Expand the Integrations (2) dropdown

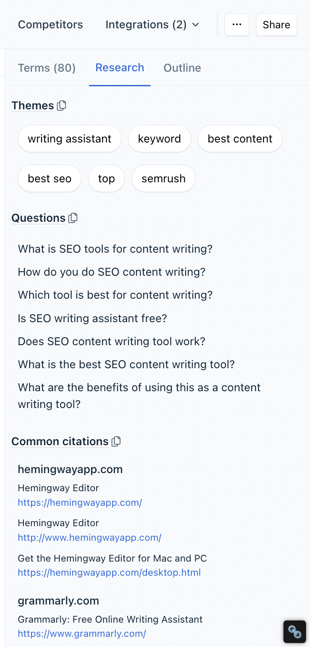pyautogui.click(x=152, y=25)
